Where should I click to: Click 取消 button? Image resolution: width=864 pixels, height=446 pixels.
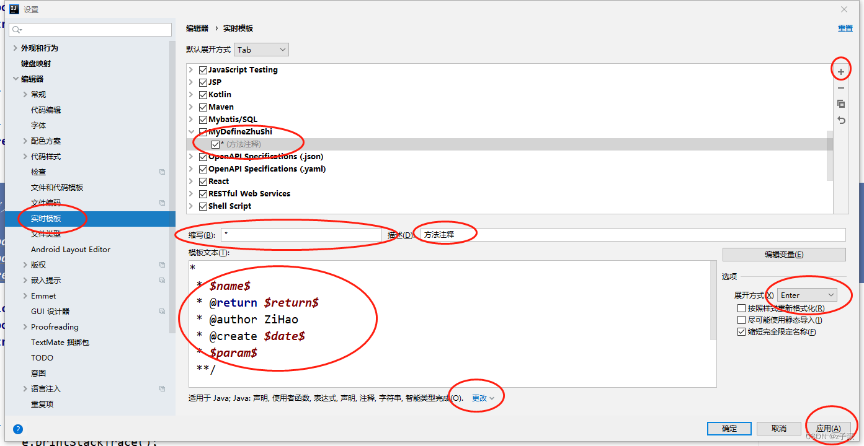(779, 429)
